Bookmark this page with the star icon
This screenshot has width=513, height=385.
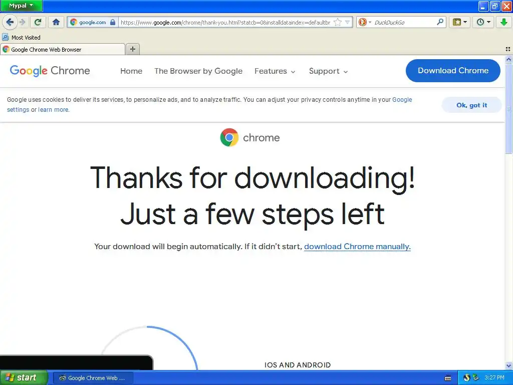338,22
